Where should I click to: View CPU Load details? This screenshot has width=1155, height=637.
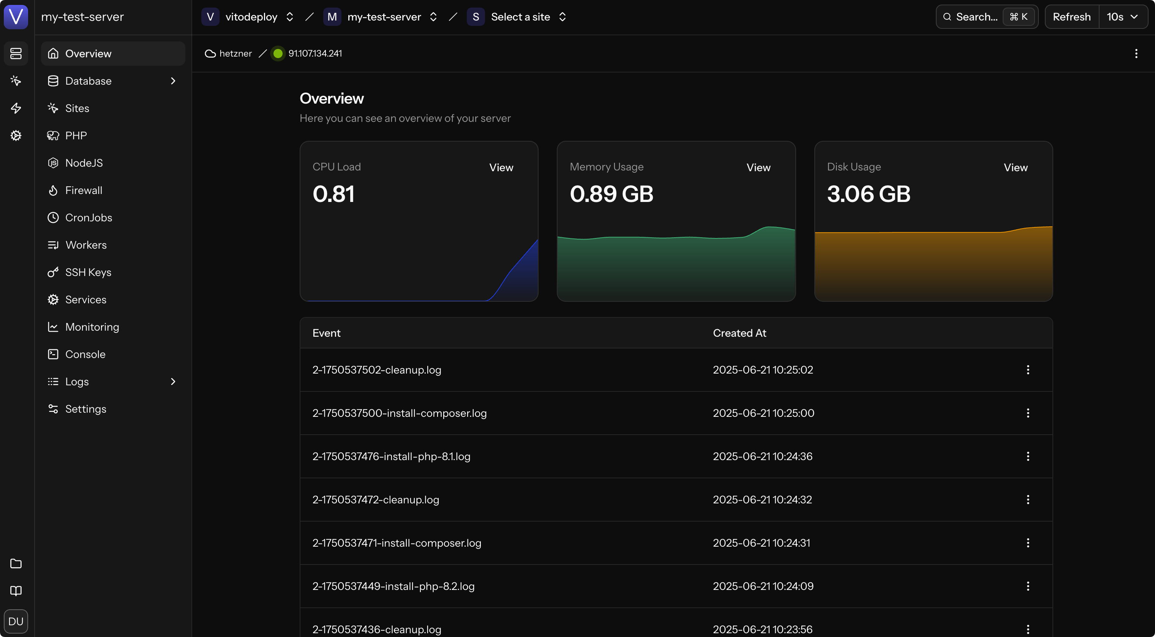501,168
